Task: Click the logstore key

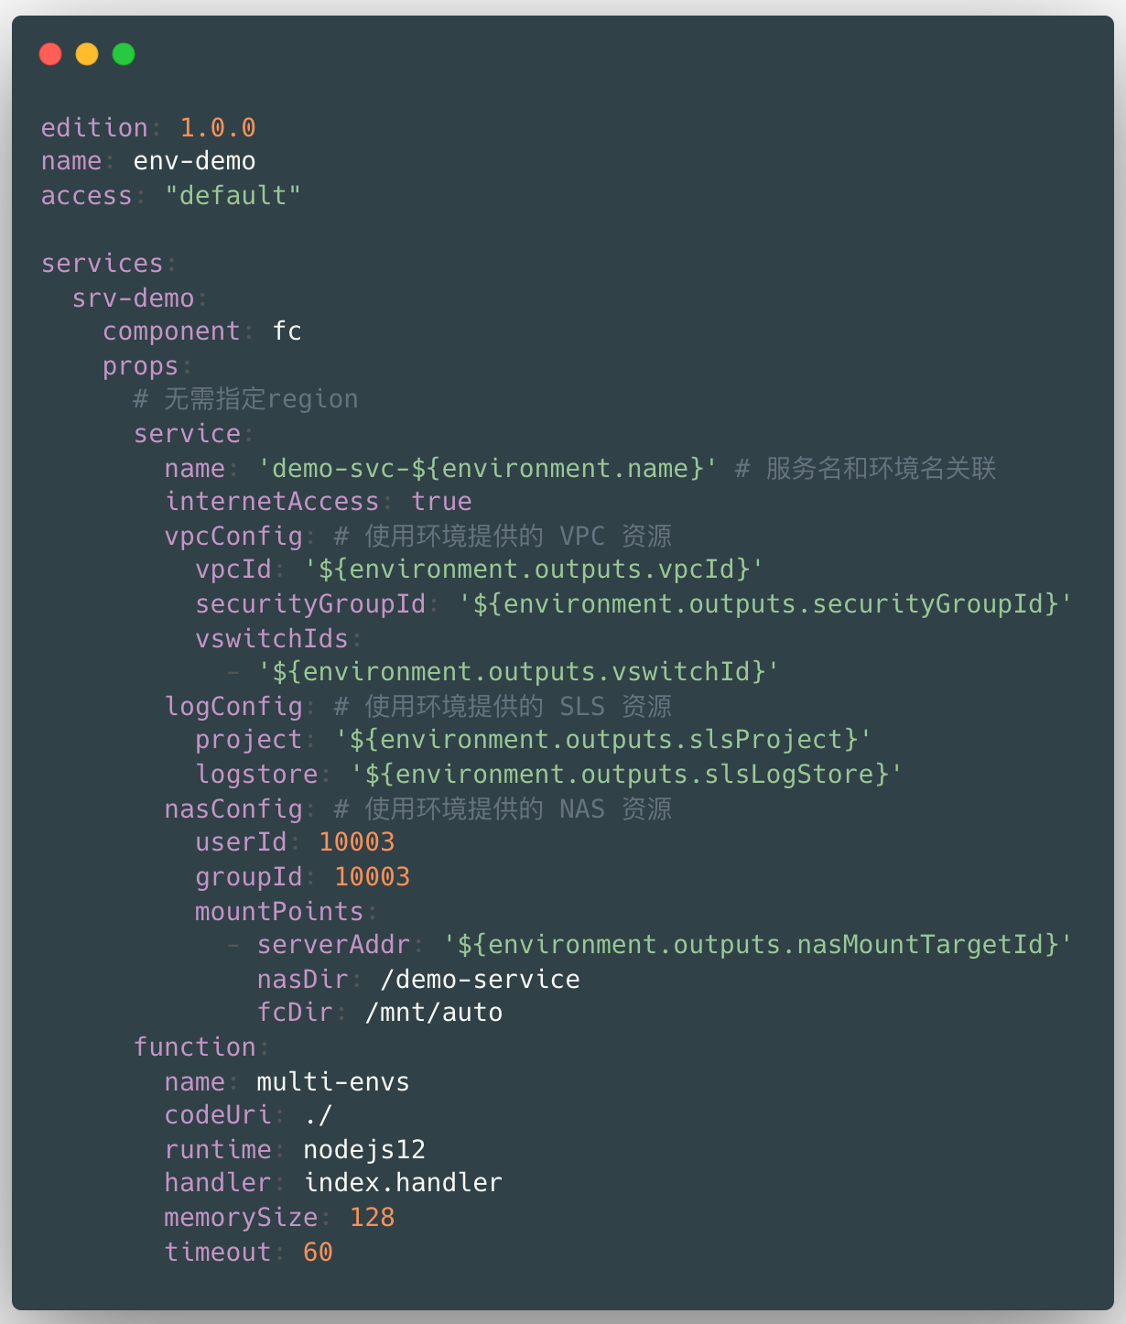Action: [x=256, y=775]
